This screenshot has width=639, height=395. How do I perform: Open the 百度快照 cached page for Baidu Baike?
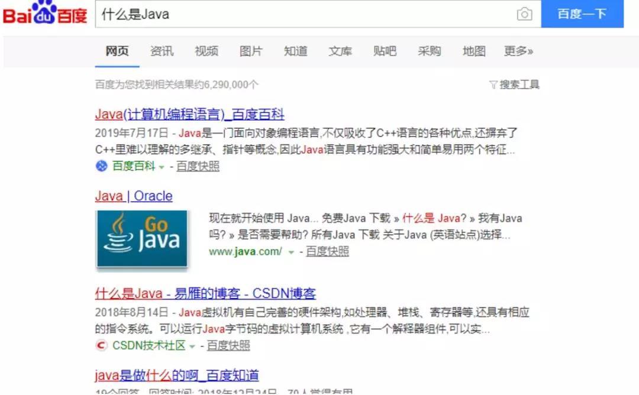tap(199, 166)
